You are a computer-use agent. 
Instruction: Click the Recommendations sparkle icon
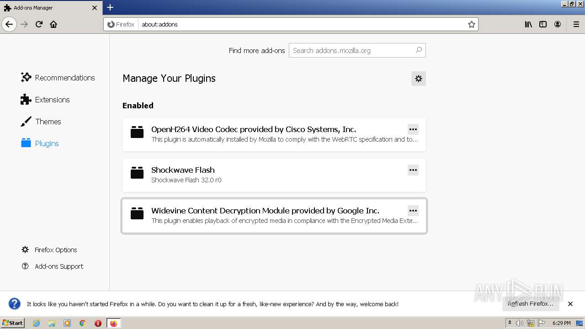[x=26, y=77]
